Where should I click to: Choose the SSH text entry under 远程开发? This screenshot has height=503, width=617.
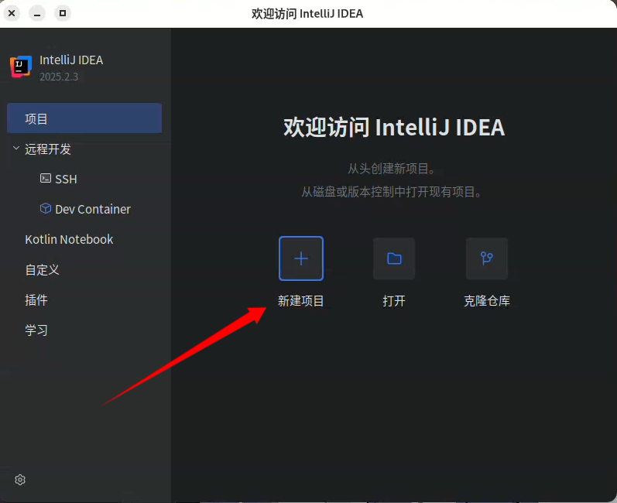tap(66, 179)
